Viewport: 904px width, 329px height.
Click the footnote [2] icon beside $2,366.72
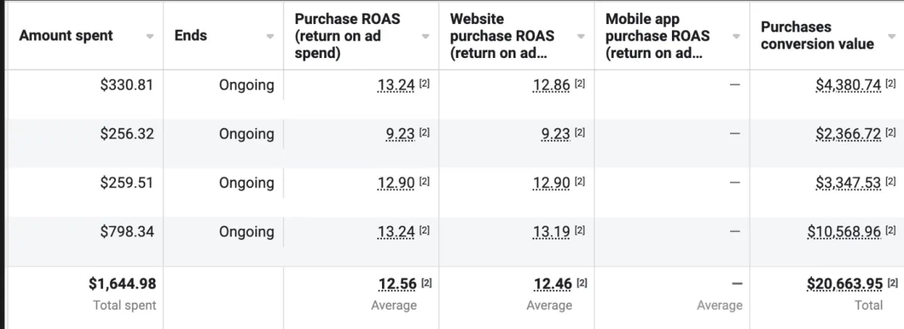click(x=891, y=133)
